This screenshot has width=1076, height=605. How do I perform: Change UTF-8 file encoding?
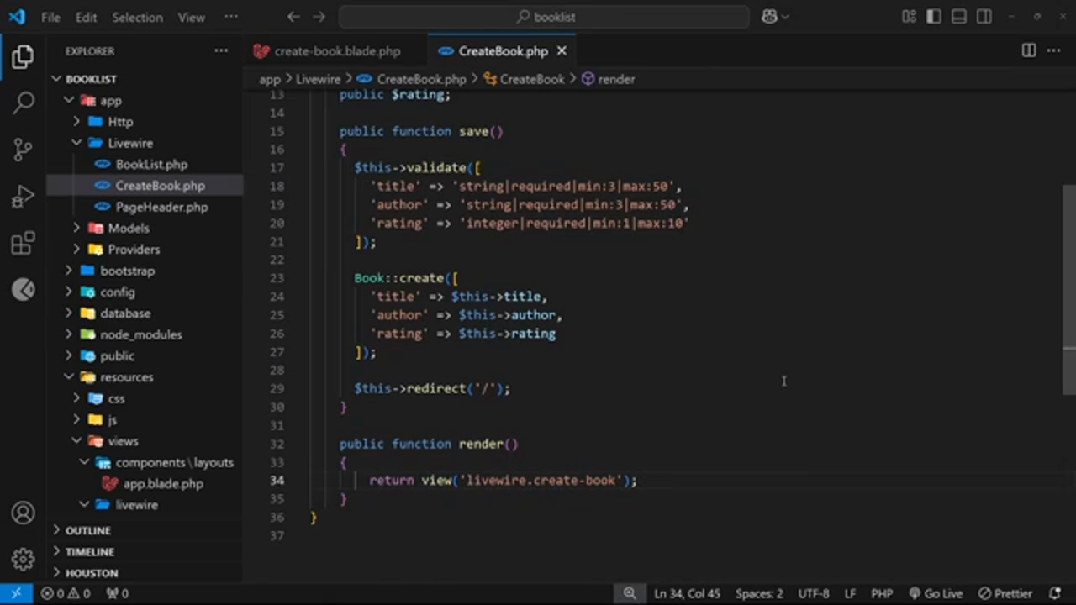(x=813, y=593)
